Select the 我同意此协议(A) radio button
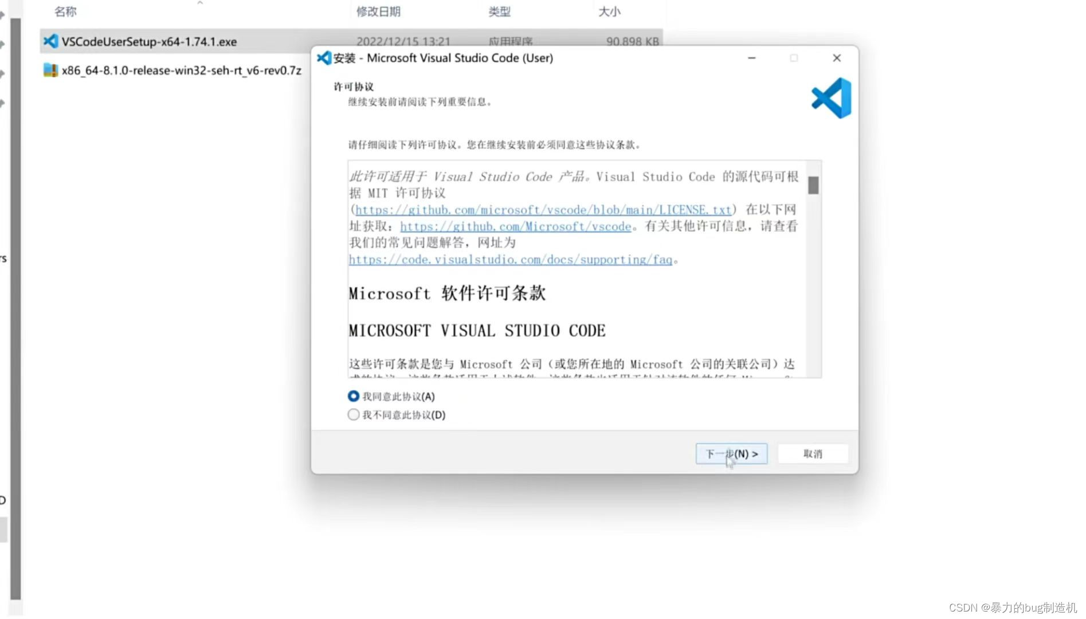This screenshot has width=1086, height=619. point(354,396)
